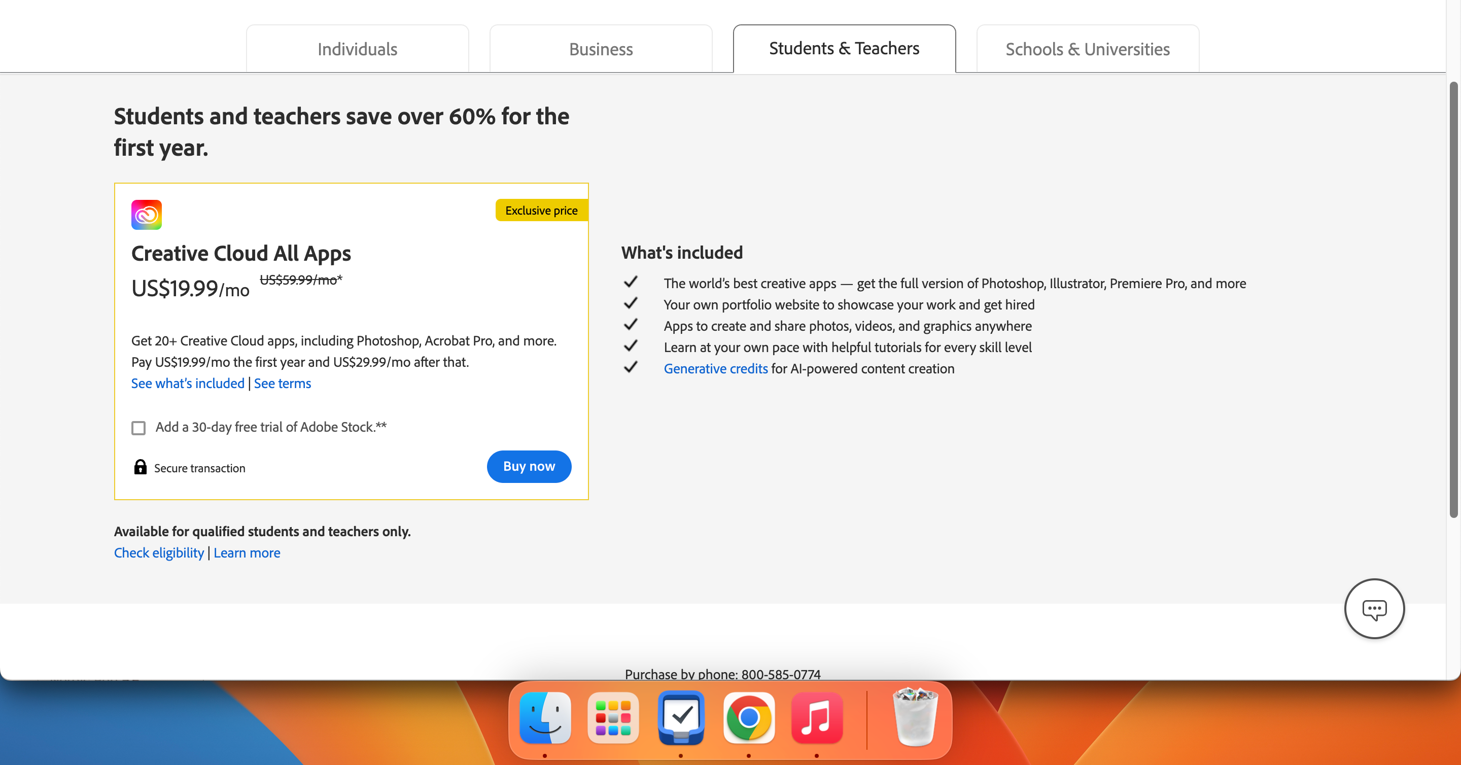This screenshot has width=1461, height=765.
Task: Open the chat support bubble icon
Action: coord(1374,609)
